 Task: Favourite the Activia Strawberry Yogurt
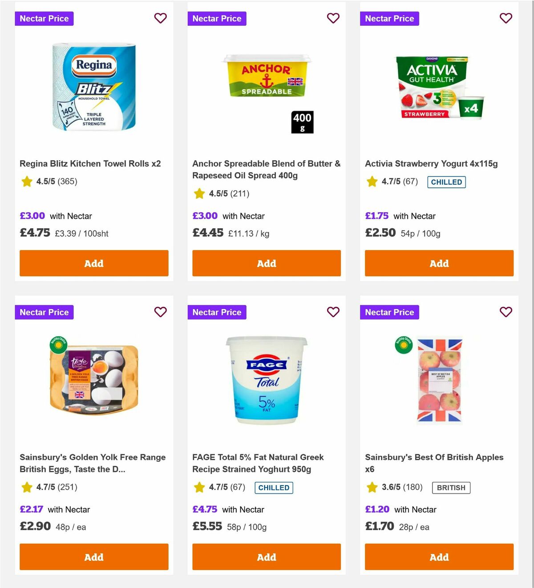pyautogui.click(x=506, y=18)
